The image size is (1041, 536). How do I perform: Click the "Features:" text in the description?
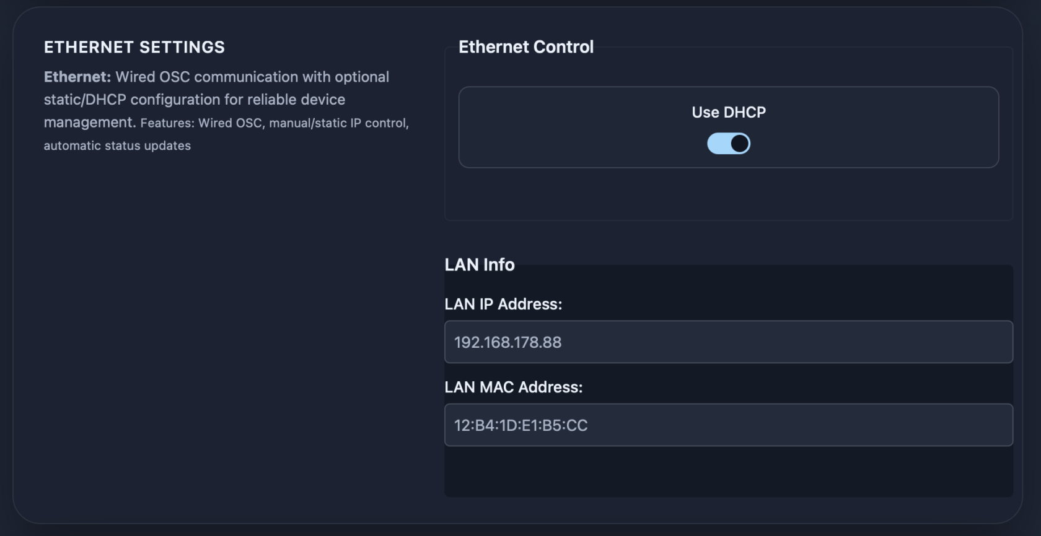(167, 123)
